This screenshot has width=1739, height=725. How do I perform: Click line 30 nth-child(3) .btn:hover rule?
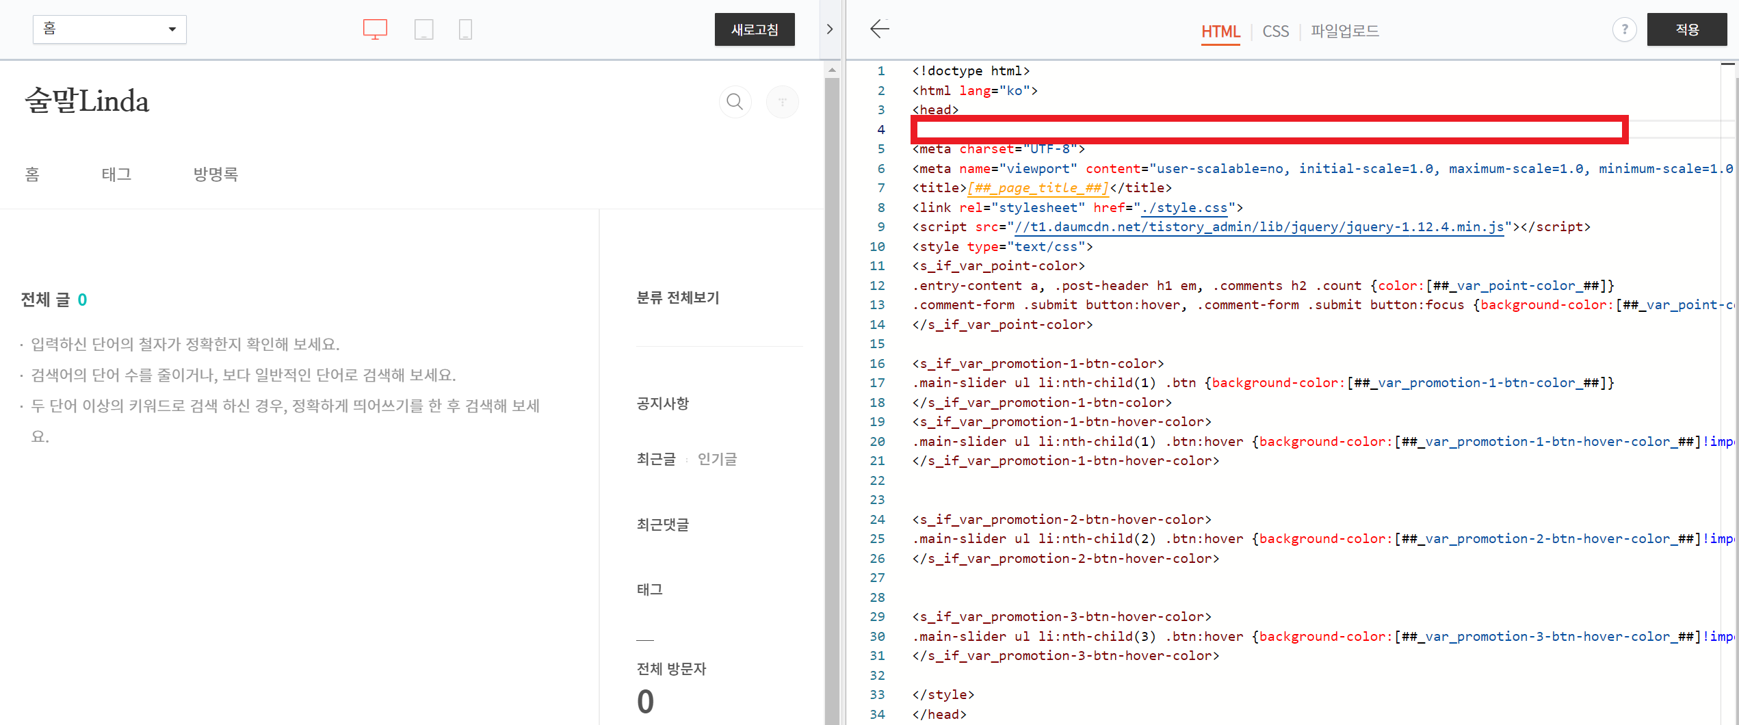(x=1322, y=637)
